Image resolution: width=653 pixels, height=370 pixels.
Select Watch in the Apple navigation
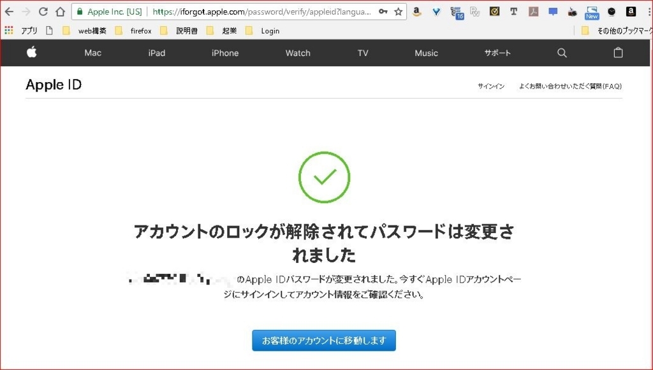(298, 53)
